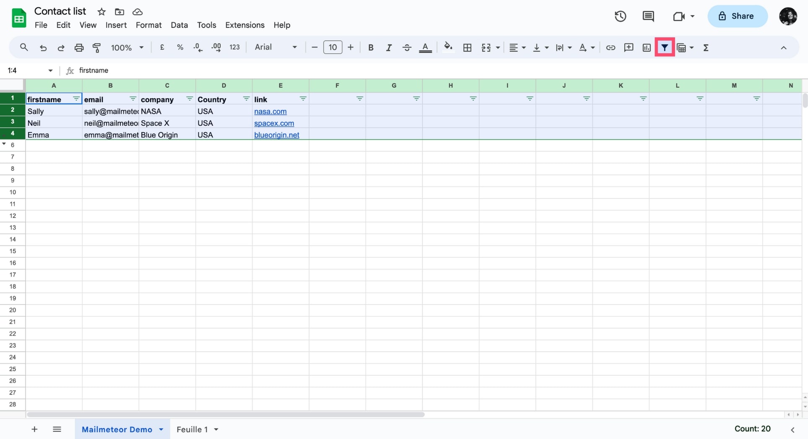Star the Contact list document
Viewport: 808px width, 439px height.
coord(102,12)
